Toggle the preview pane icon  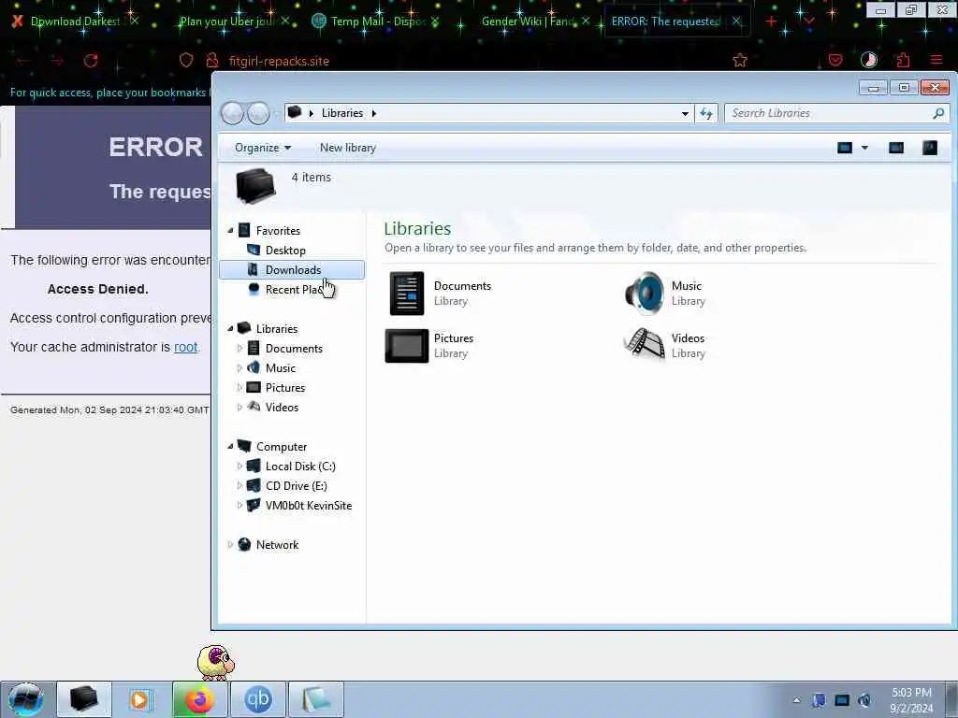coord(895,148)
